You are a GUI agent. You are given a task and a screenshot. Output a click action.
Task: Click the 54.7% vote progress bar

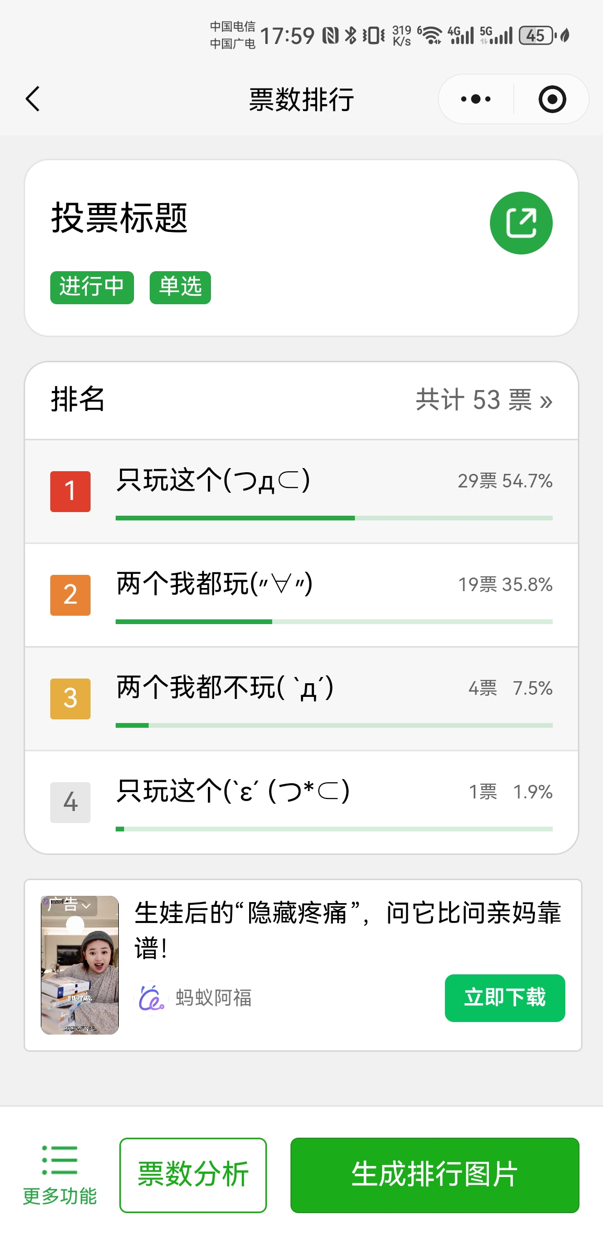[x=334, y=518]
